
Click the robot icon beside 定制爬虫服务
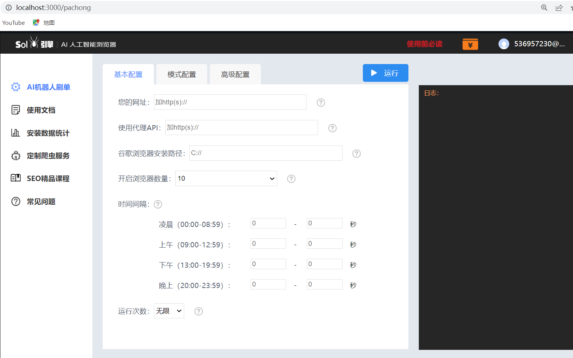(16, 155)
